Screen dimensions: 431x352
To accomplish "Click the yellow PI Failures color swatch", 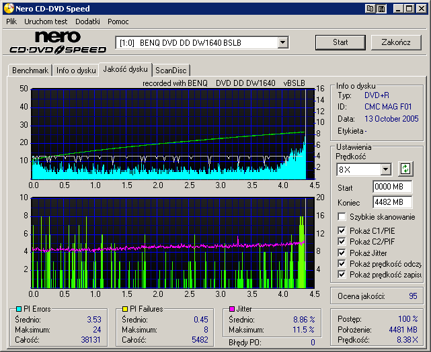I will (125, 309).
